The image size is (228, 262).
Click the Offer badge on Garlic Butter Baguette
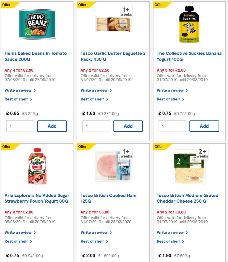[83, 5]
